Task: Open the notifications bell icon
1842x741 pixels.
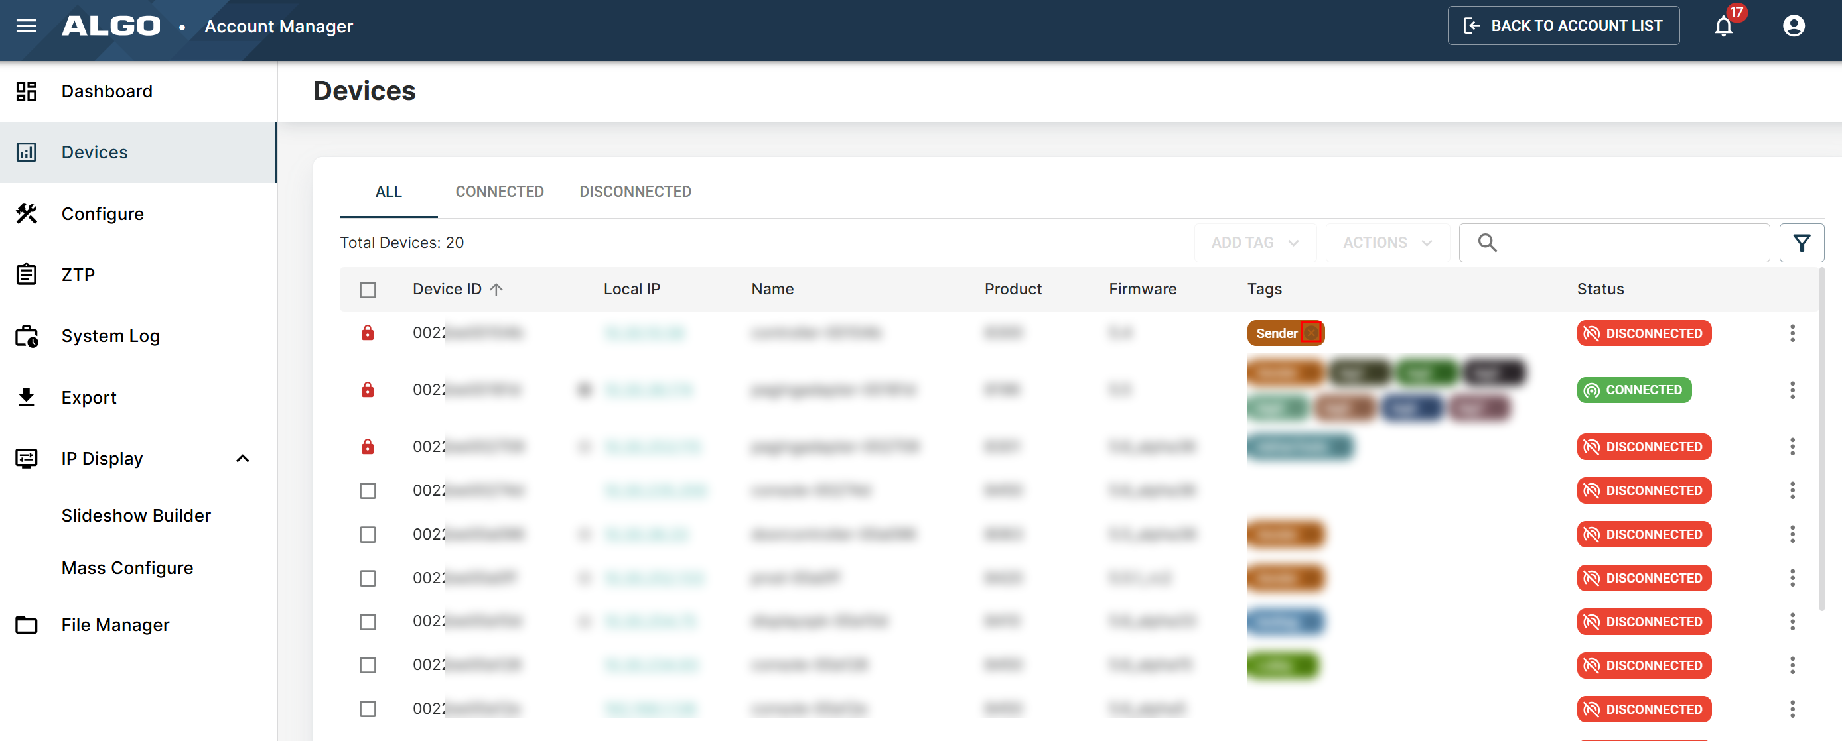Action: click(x=1723, y=27)
